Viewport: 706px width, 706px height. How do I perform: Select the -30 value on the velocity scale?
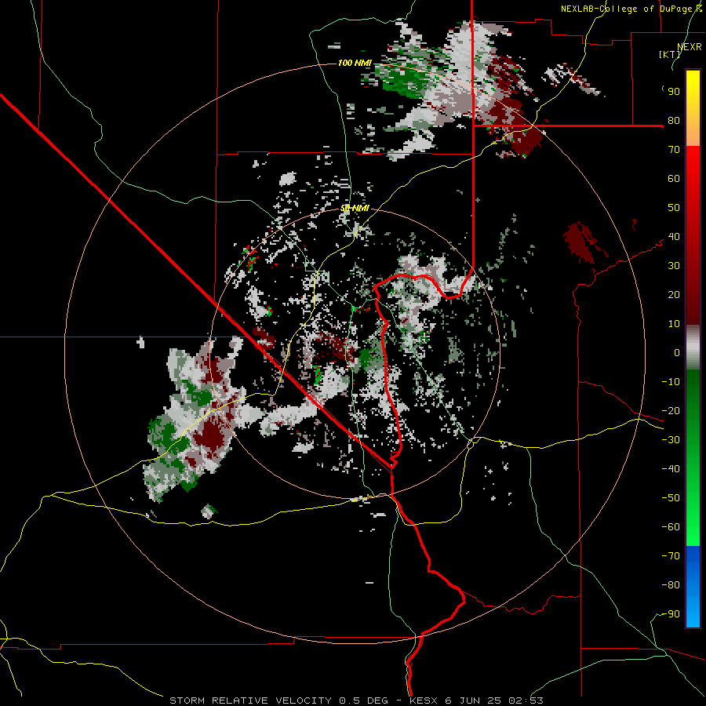(x=671, y=440)
